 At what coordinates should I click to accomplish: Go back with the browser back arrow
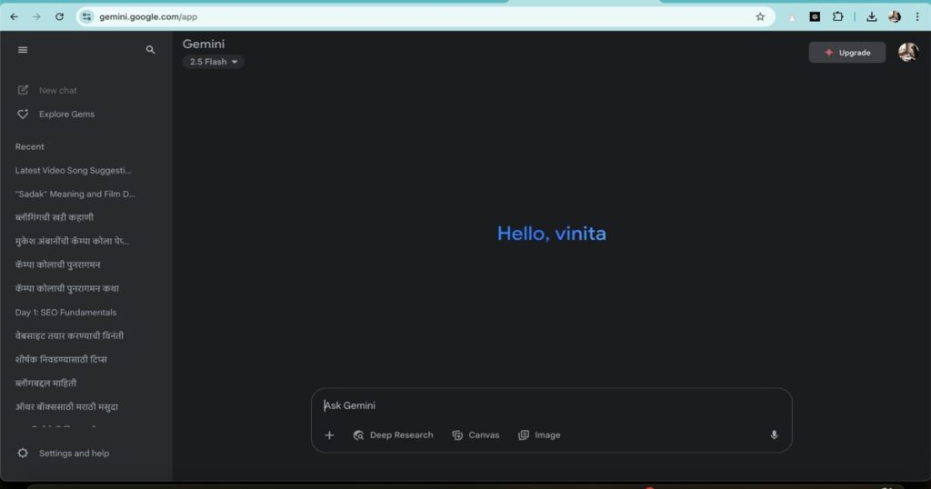15,16
